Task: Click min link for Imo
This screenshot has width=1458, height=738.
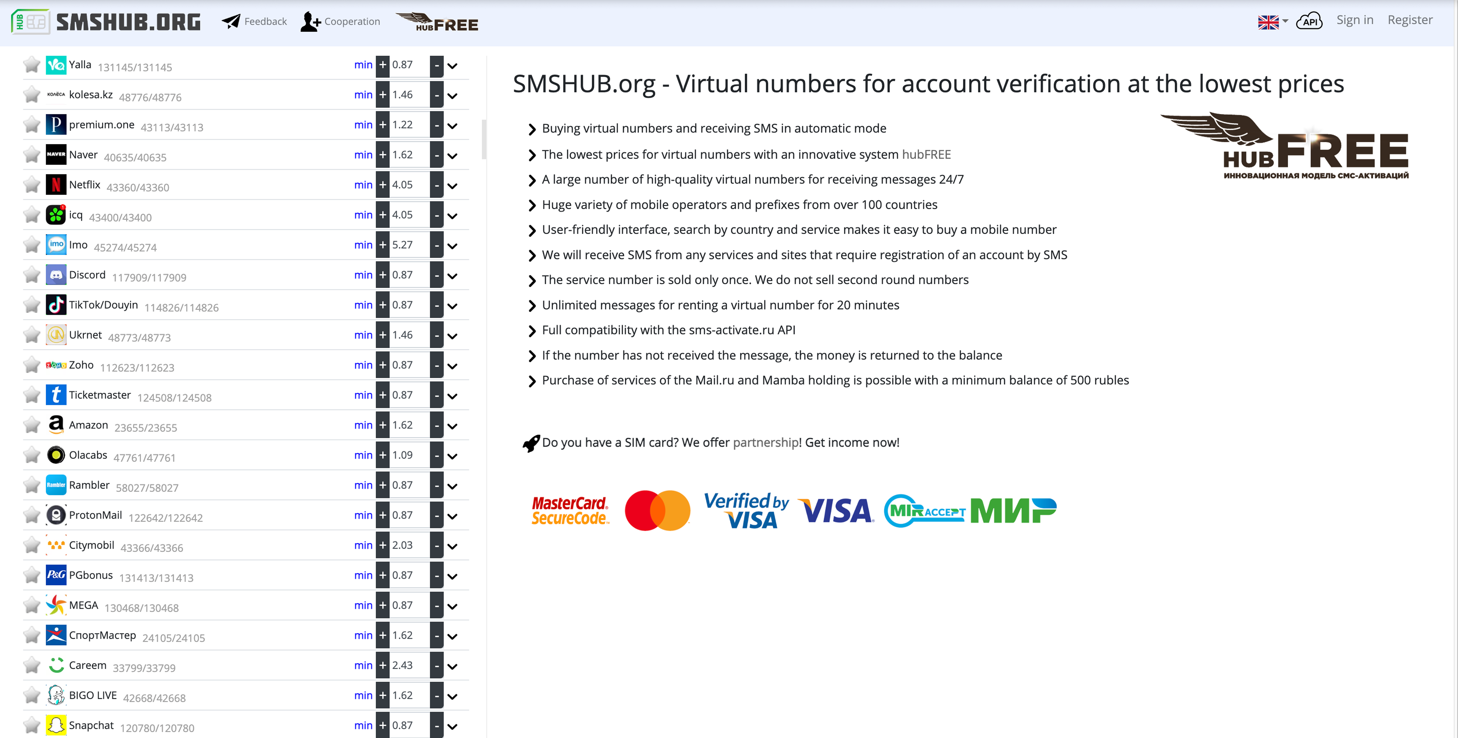Action: tap(363, 245)
